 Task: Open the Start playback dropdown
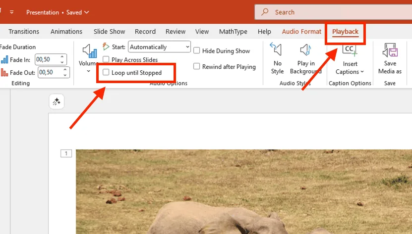pyautogui.click(x=187, y=47)
